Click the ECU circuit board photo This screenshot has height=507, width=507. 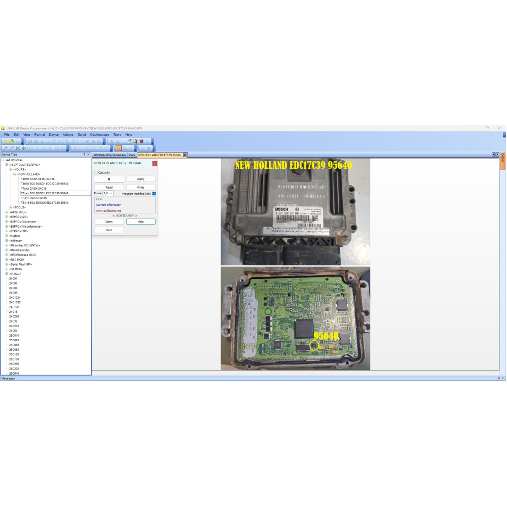[x=295, y=318]
